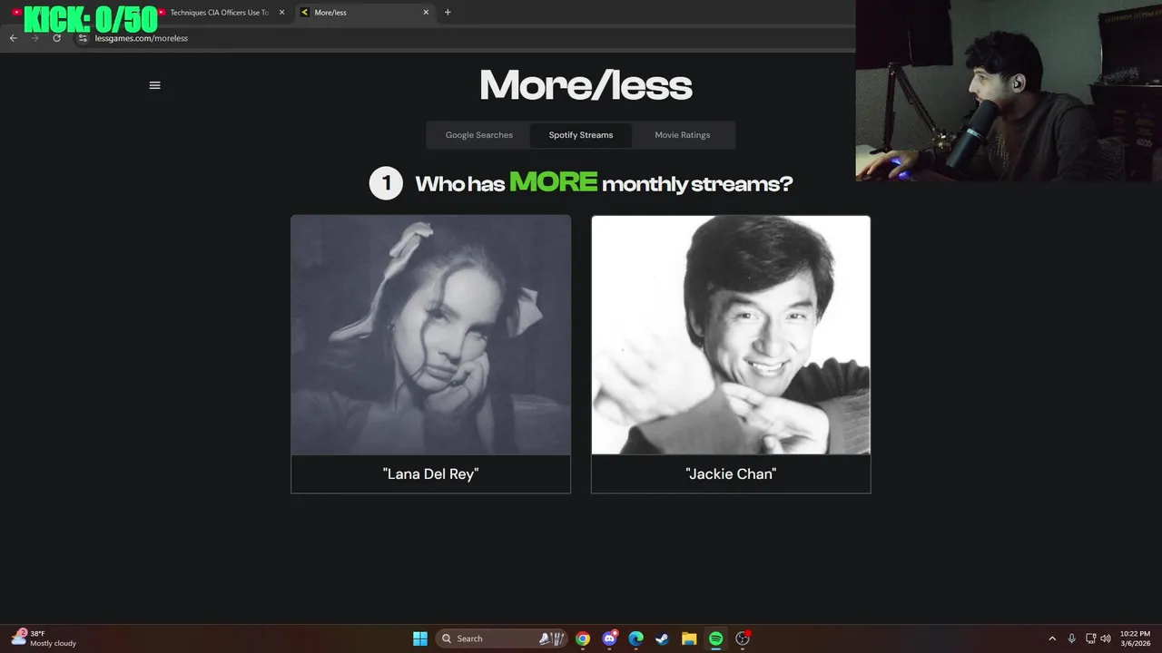Choose the Jackie Chan photo
Image resolution: width=1162 pixels, height=653 pixels.
pos(731,335)
